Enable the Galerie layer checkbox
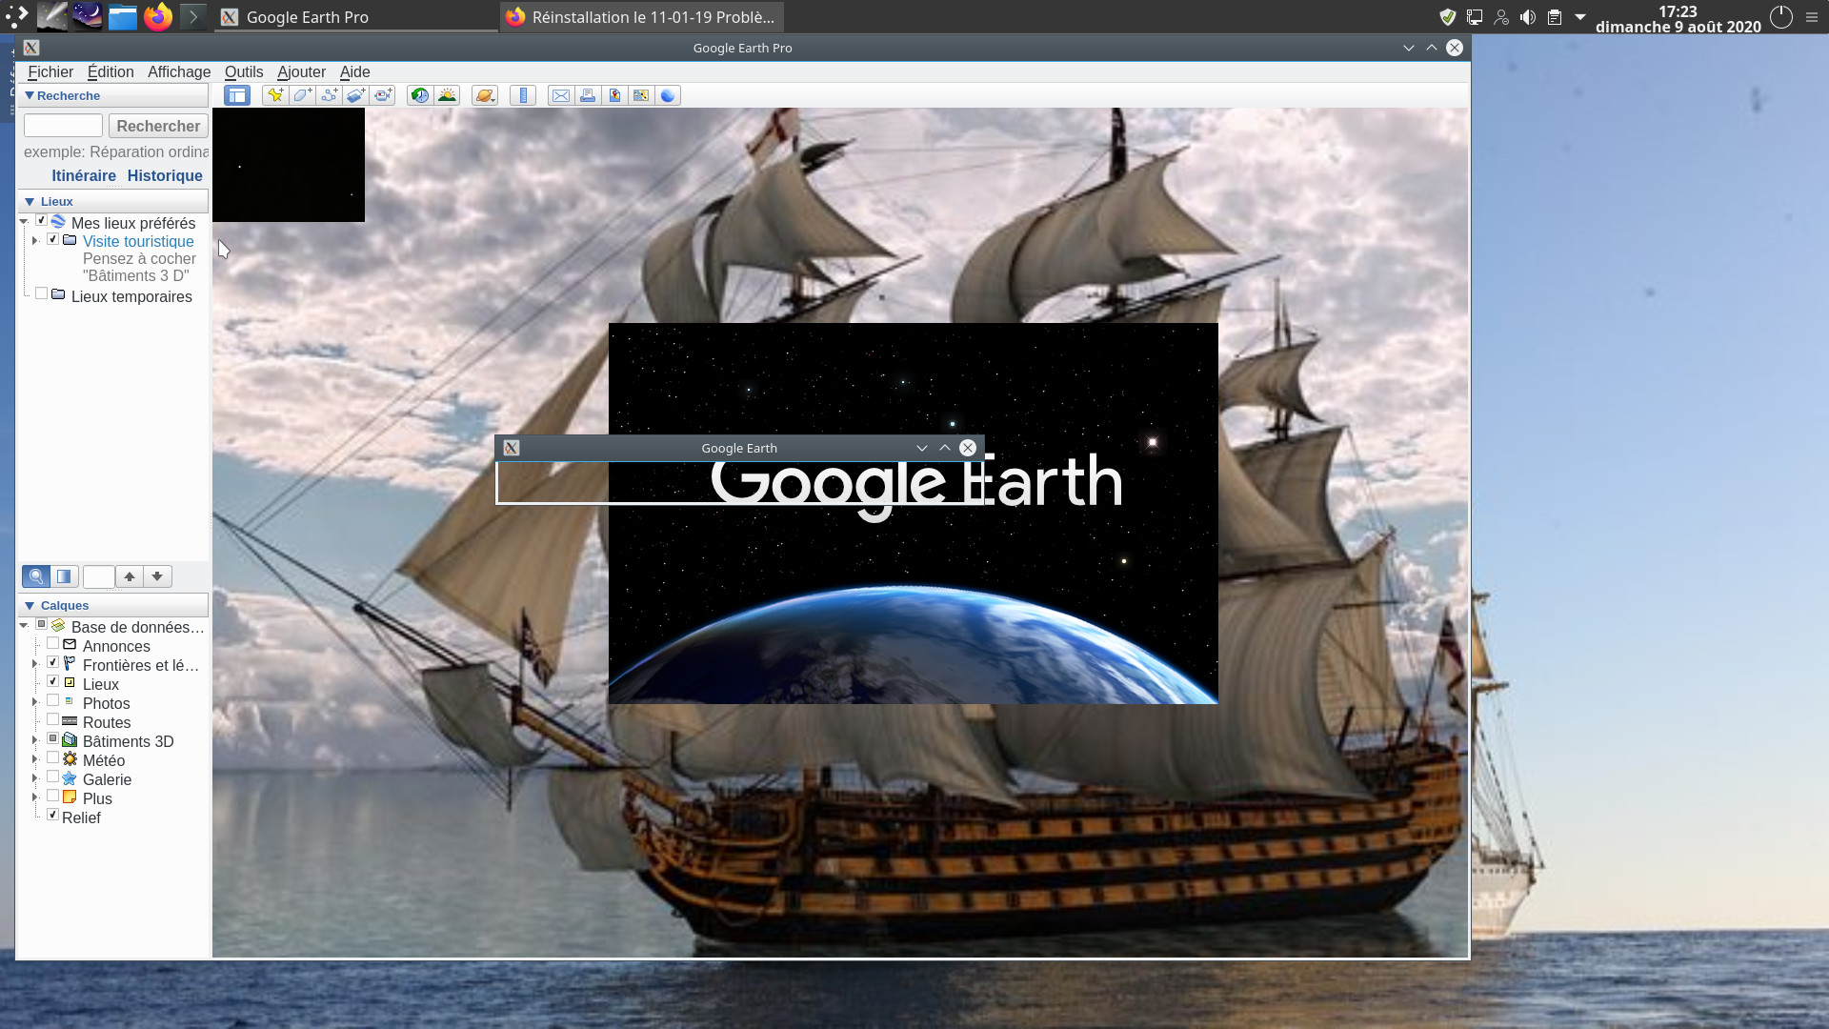Screen dimensions: 1829x1029 tap(52, 777)
